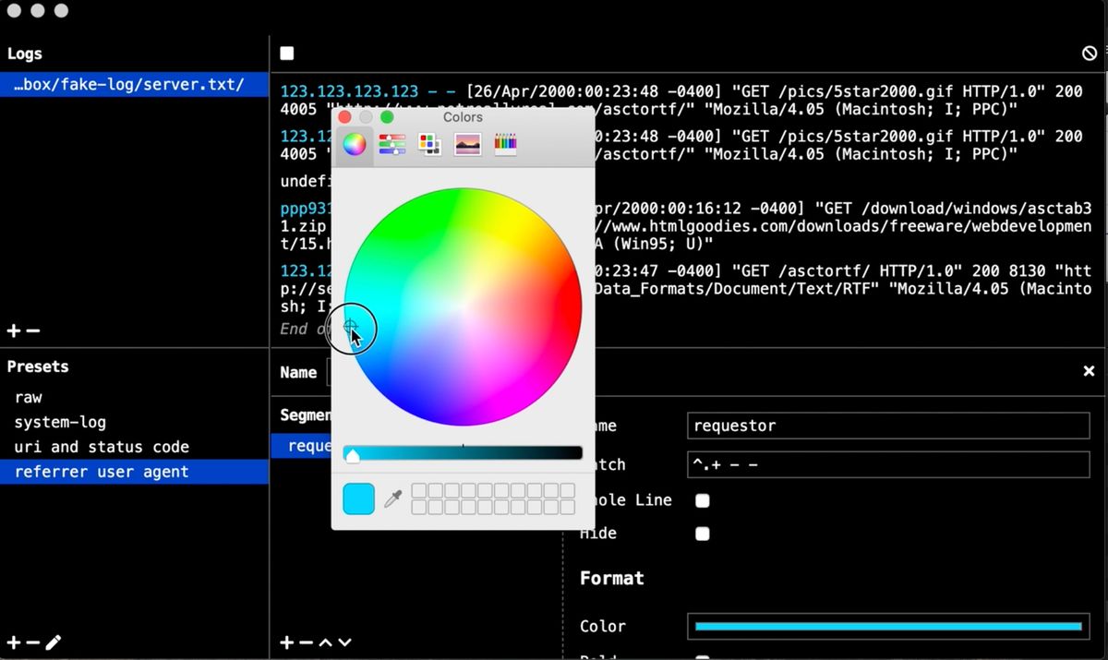Image resolution: width=1108 pixels, height=660 pixels.
Task: Switch to color sliders picker tab
Action: click(x=392, y=144)
